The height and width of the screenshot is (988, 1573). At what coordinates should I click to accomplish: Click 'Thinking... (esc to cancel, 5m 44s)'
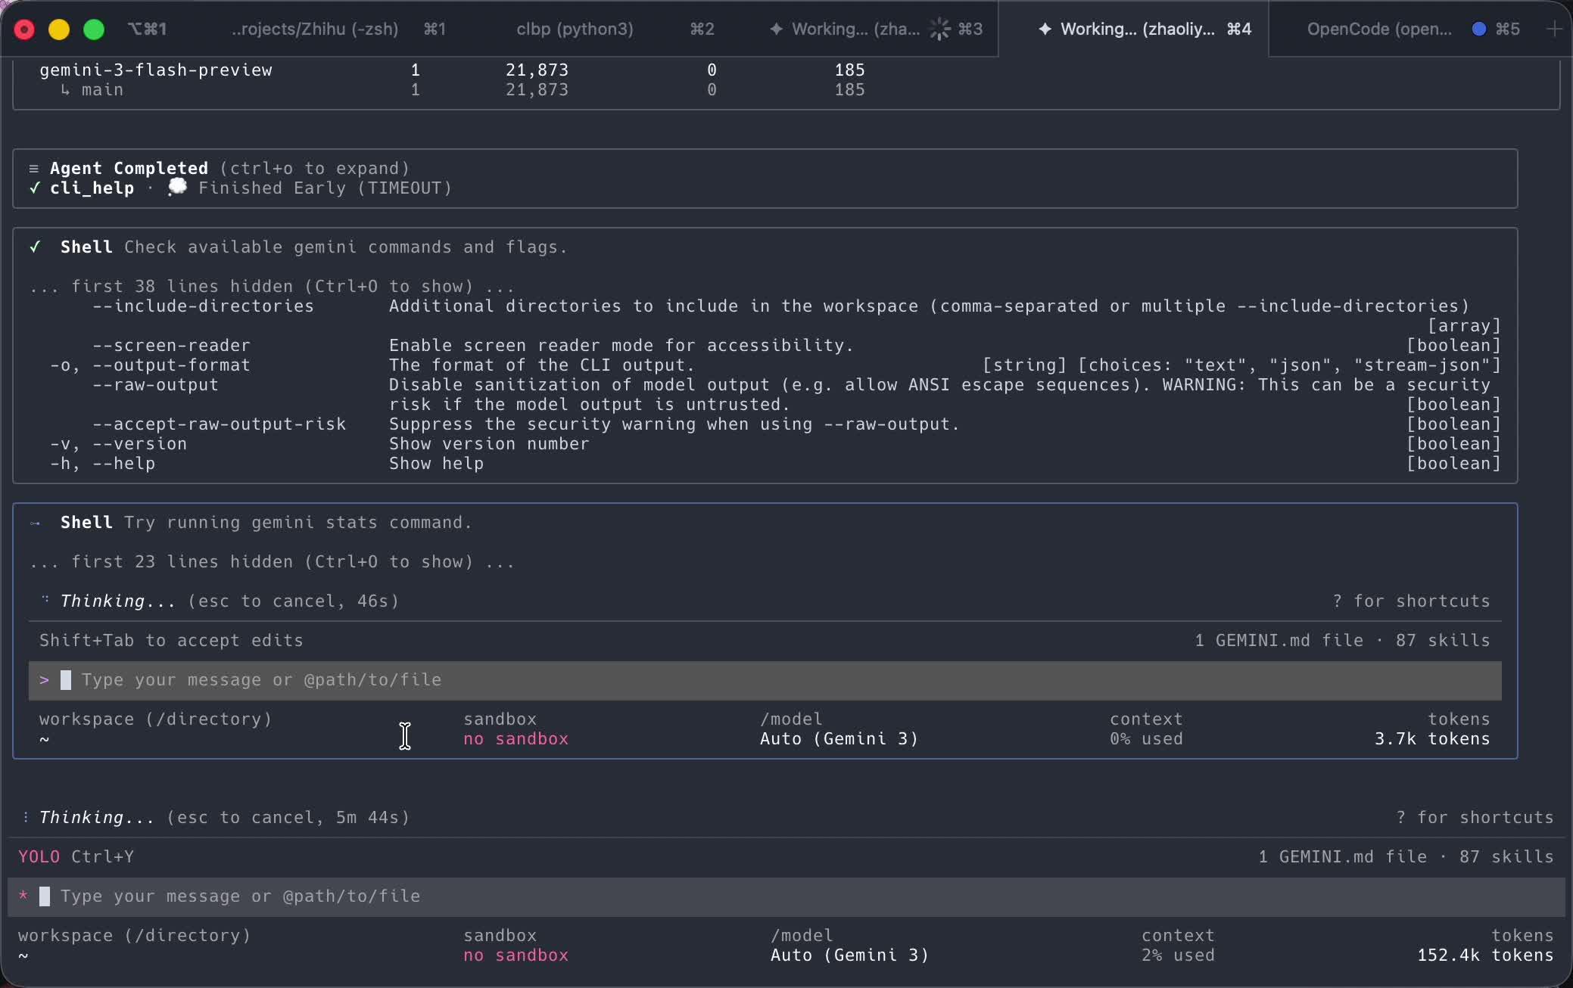click(x=224, y=817)
